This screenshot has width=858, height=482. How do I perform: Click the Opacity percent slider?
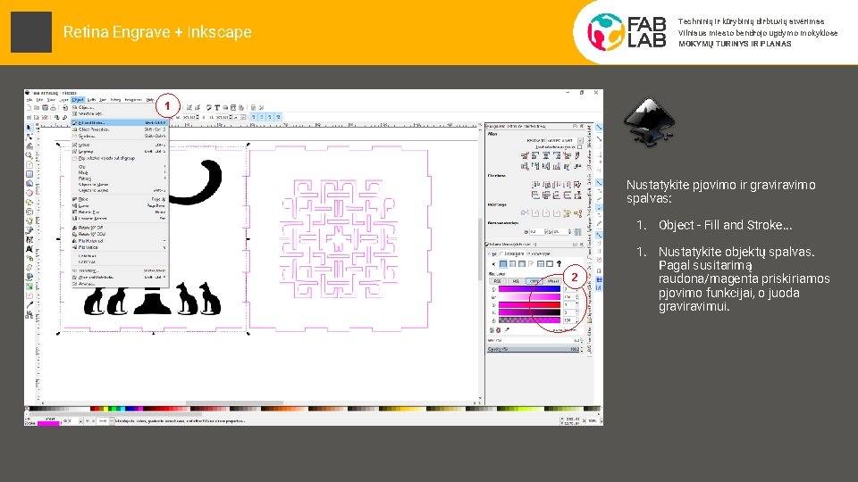coord(534,349)
